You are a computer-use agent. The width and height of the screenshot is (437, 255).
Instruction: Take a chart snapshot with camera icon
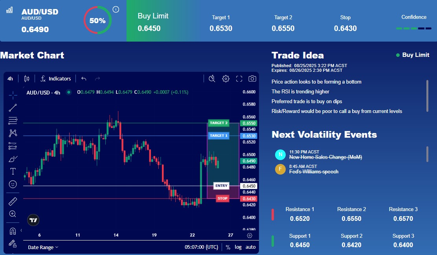tap(252, 78)
